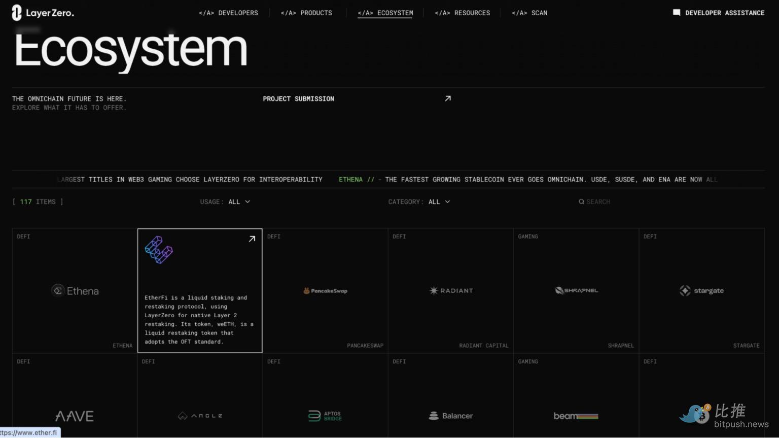Viewport: 779px width, 438px height.
Task: Click the EtherFi geometric logo
Action: click(x=159, y=250)
